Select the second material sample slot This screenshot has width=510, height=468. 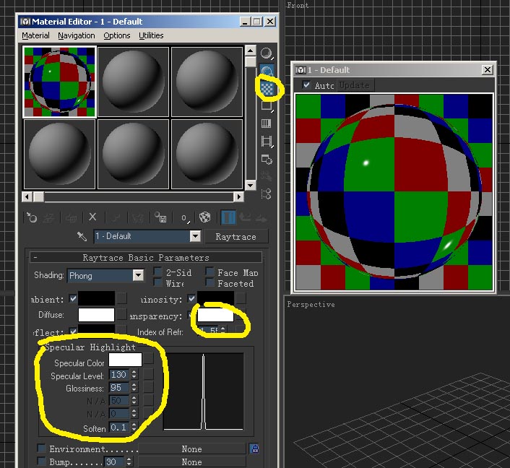click(x=133, y=82)
